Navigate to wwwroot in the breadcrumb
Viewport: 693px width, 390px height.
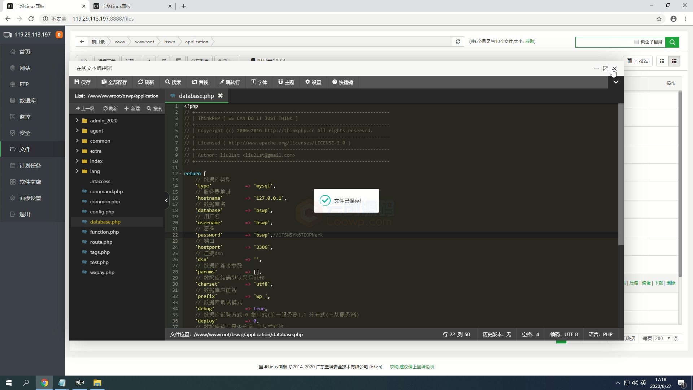tap(144, 42)
